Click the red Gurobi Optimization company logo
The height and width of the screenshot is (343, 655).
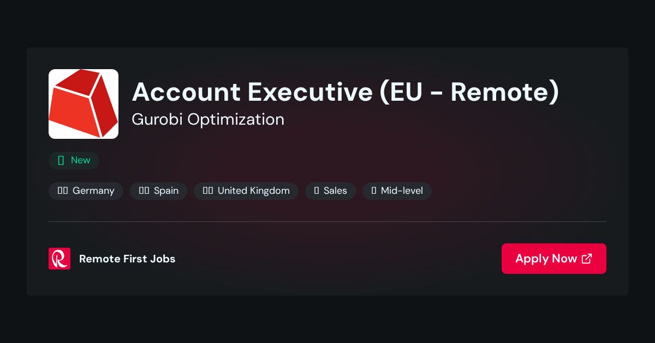click(x=84, y=104)
